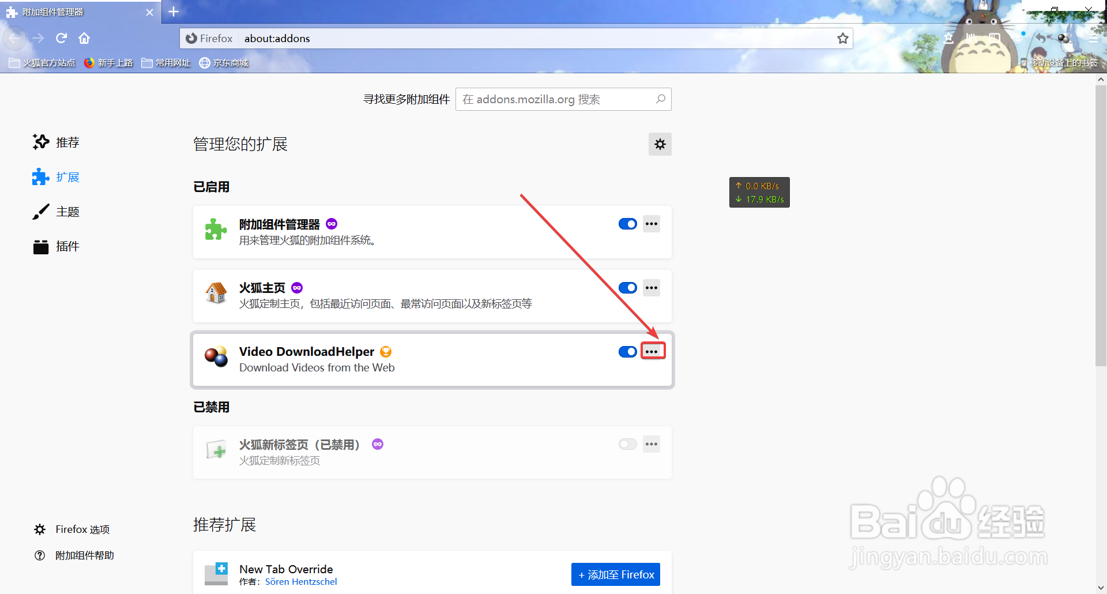The width and height of the screenshot is (1107, 594).
Task: Open Firefox 选项 from sidebar
Action: click(72, 529)
